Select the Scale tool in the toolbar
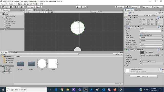Screen dimensions: 164x92 click(x=15, y=7)
